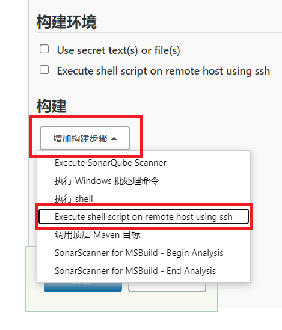
Task: Click the Use secret text(s) or file(s) label
Action: (118, 50)
